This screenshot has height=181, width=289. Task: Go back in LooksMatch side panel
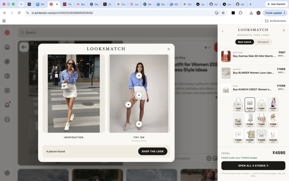[222, 31]
